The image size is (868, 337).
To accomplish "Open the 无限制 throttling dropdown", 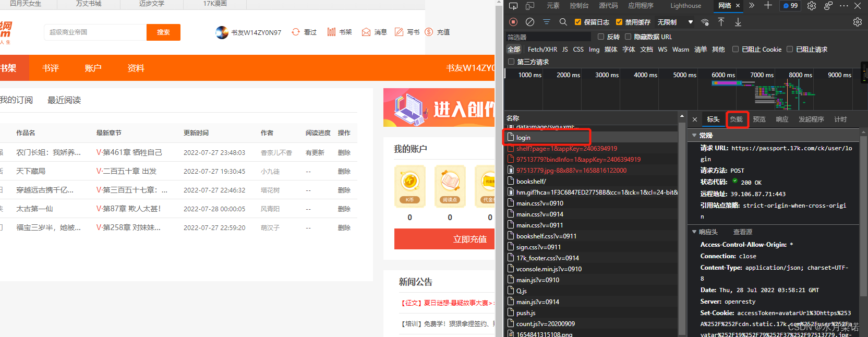I will [676, 22].
